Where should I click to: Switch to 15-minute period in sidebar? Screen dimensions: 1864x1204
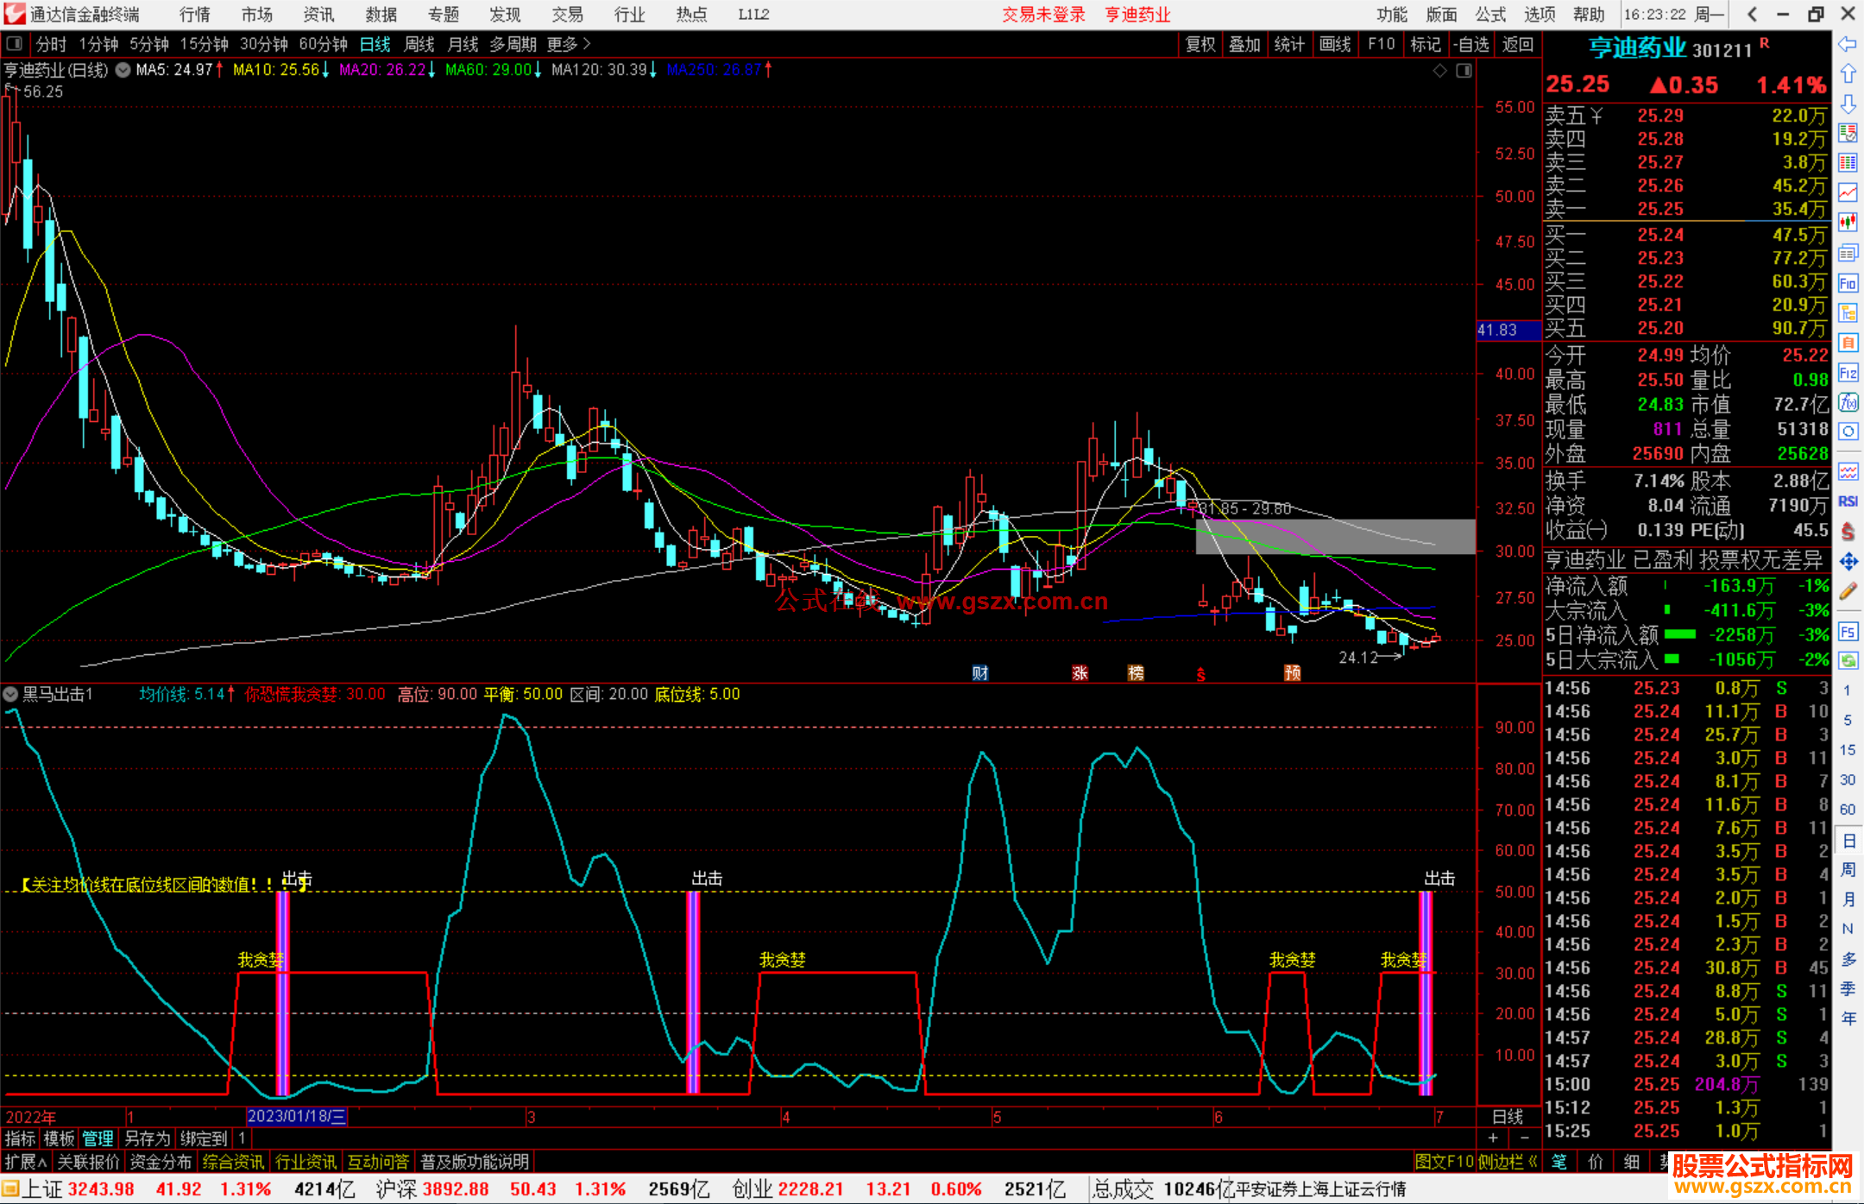1848,750
